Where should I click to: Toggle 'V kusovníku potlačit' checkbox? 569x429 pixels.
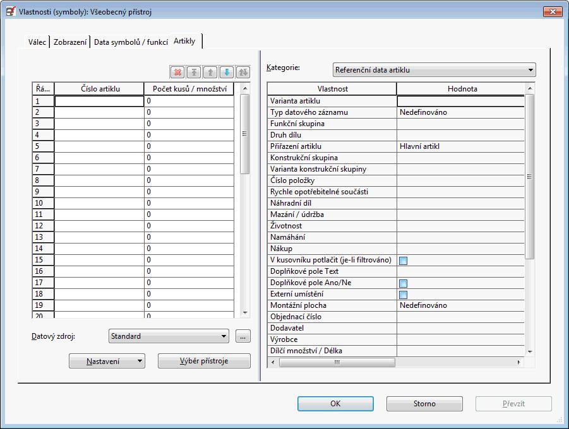[x=403, y=261]
